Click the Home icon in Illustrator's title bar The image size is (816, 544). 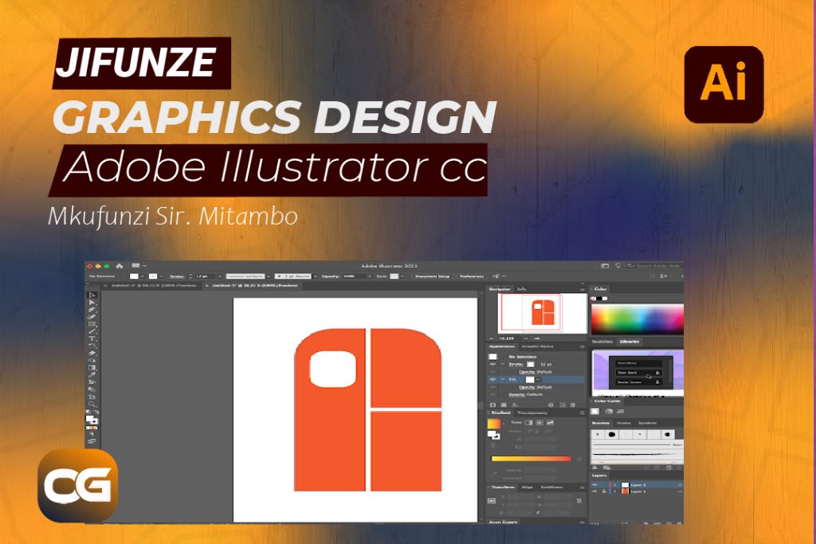[x=120, y=266]
